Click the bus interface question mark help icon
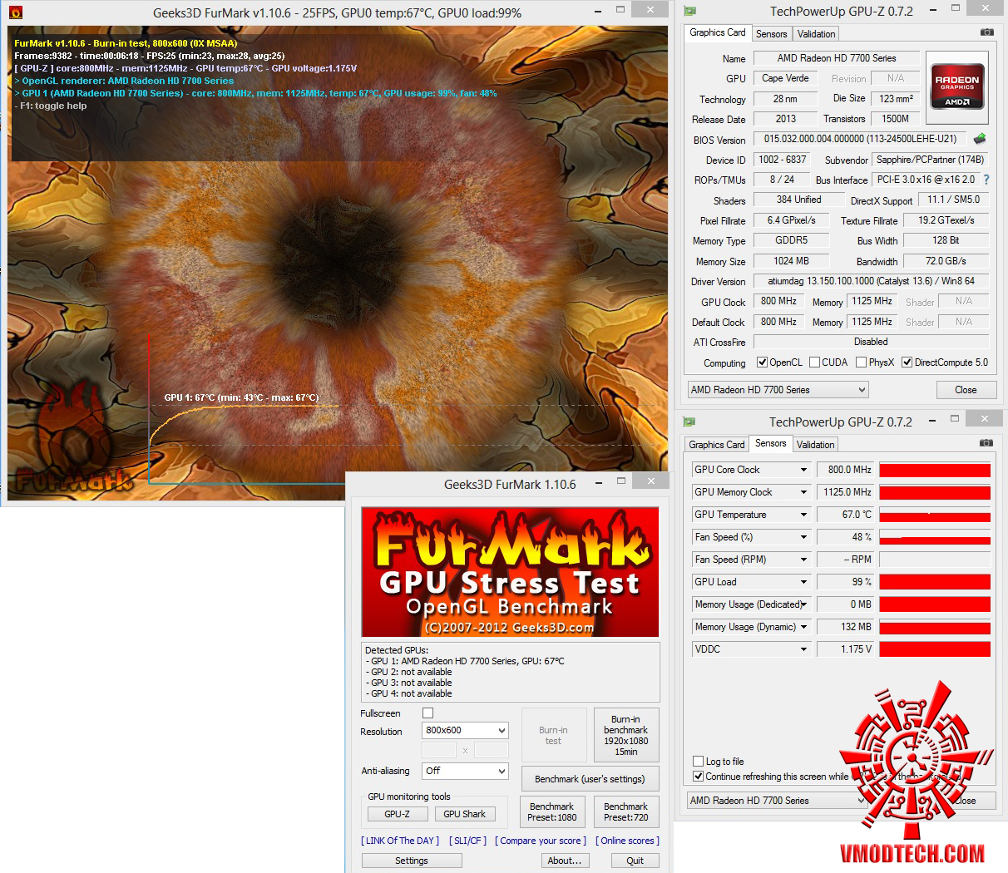The width and height of the screenshot is (1008, 873). [x=986, y=180]
